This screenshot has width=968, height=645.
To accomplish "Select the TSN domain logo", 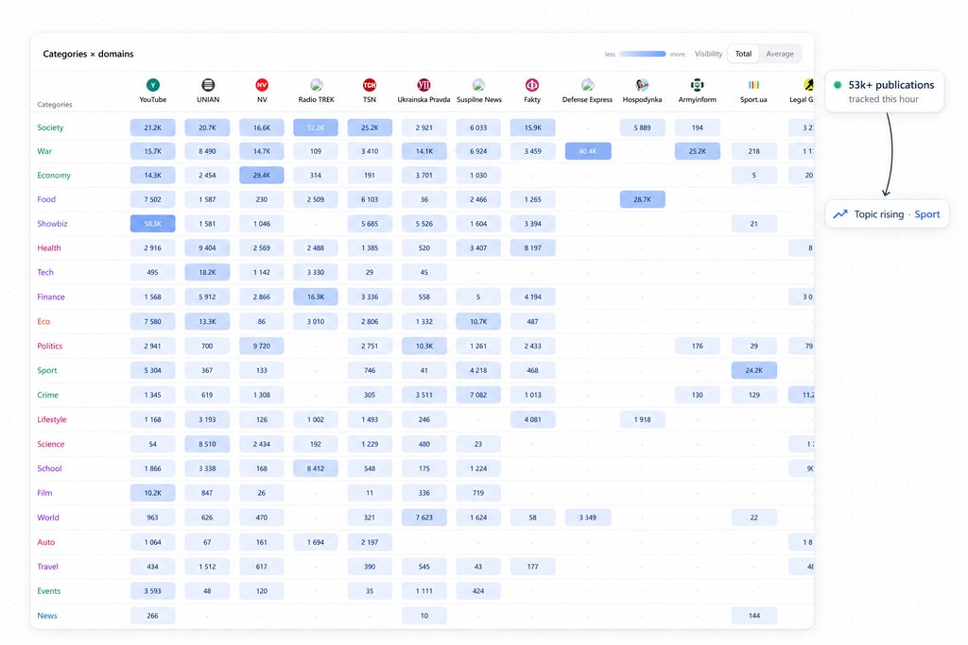I will pos(370,85).
